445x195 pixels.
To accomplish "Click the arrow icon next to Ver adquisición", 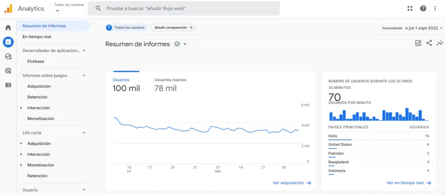I will (309, 183).
